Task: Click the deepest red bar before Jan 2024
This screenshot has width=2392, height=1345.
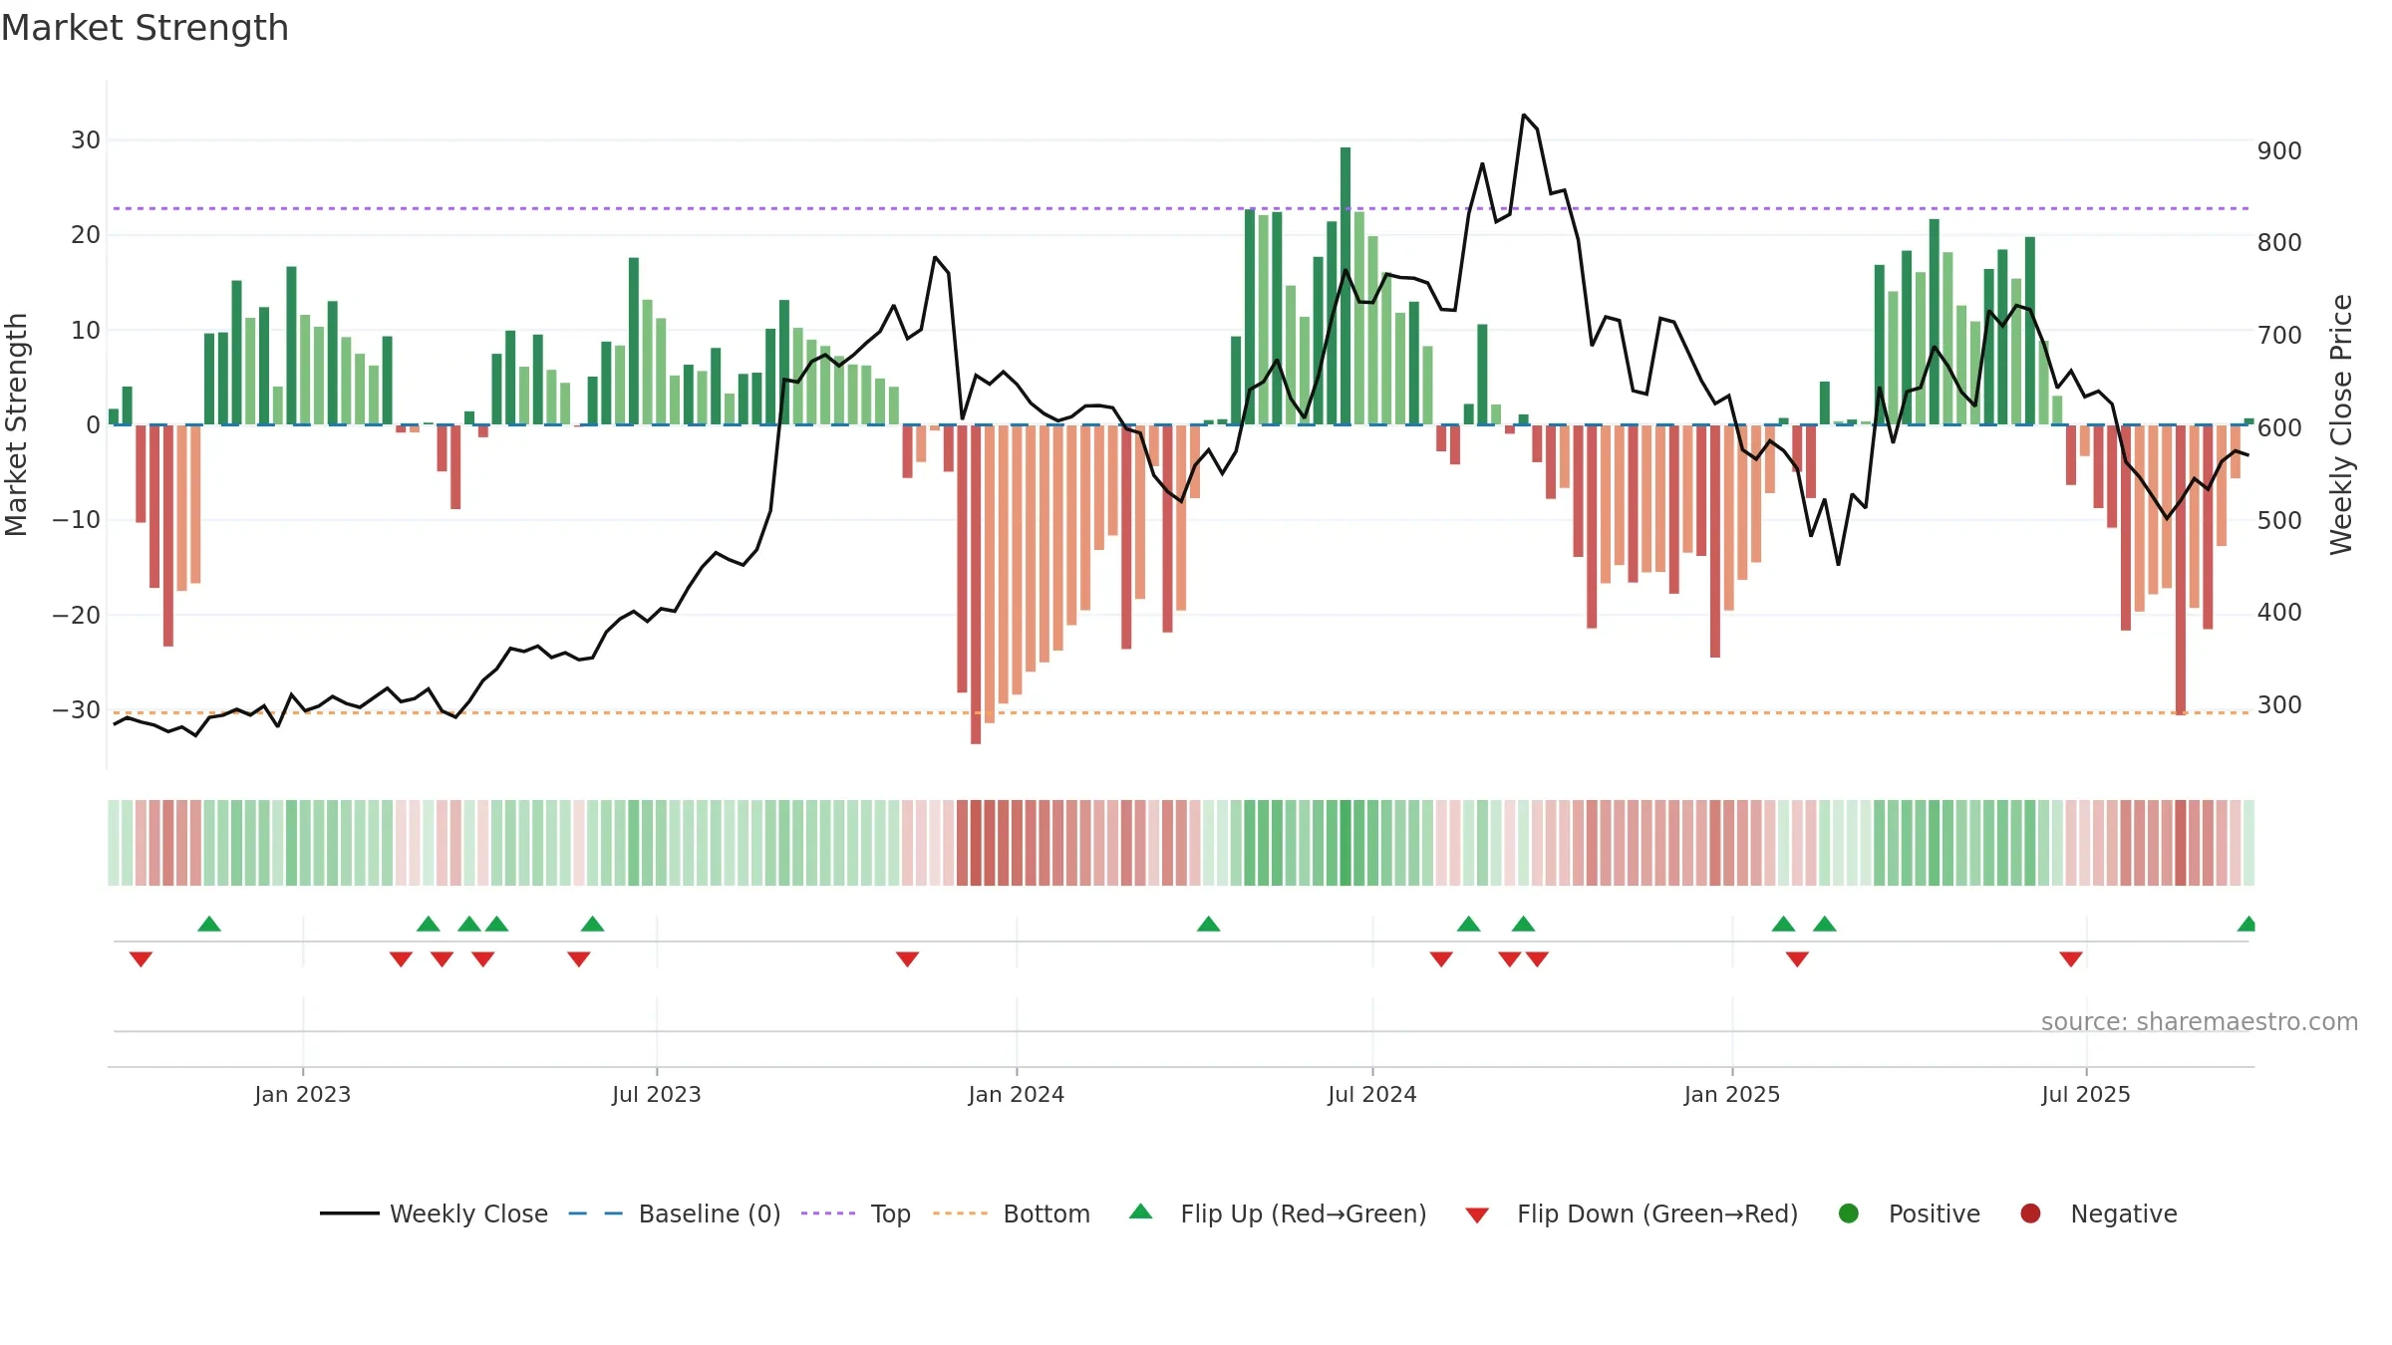Action: (976, 584)
